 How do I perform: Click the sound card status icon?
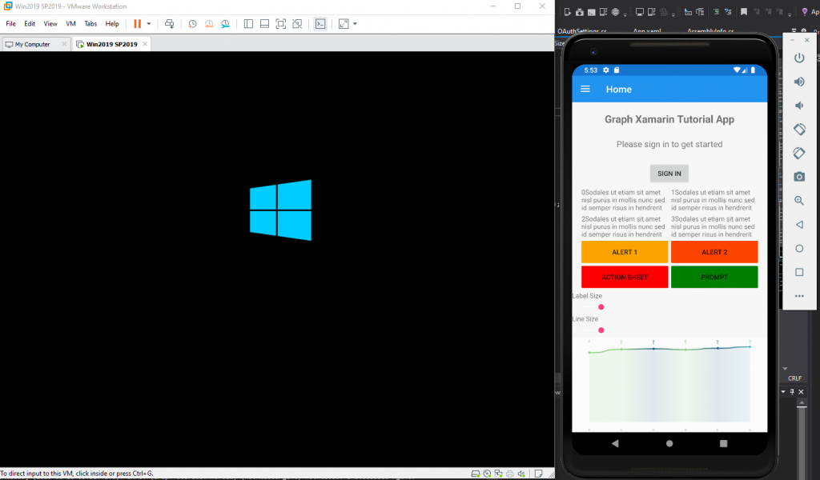(521, 474)
